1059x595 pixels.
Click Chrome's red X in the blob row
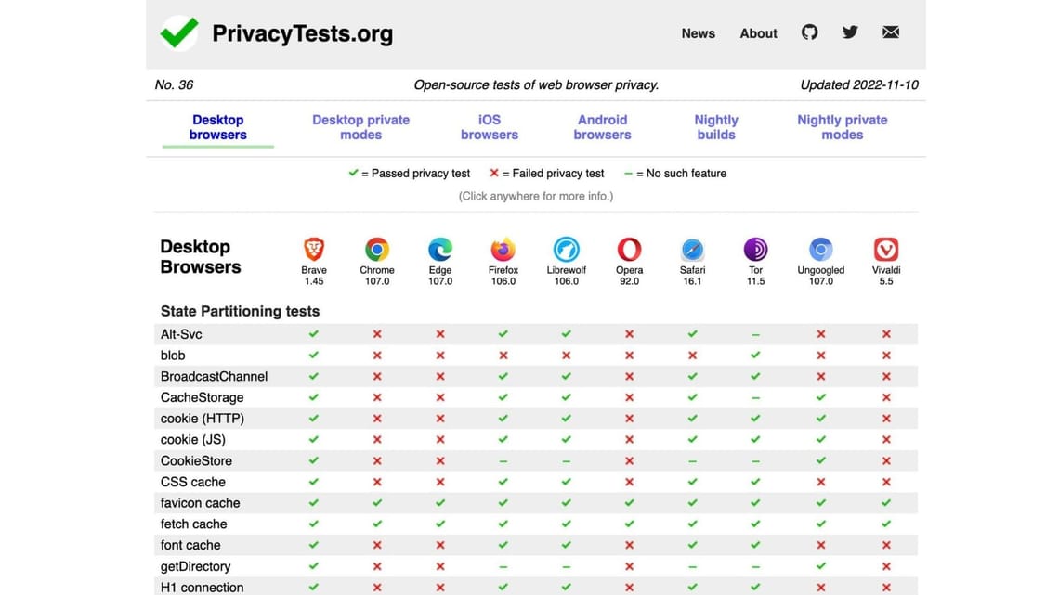coord(376,355)
